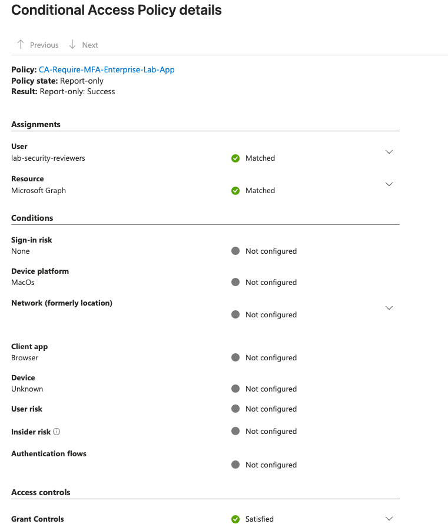The width and height of the screenshot is (448, 524).
Task: Click the Previous up-arrow icon
Action: click(21, 44)
